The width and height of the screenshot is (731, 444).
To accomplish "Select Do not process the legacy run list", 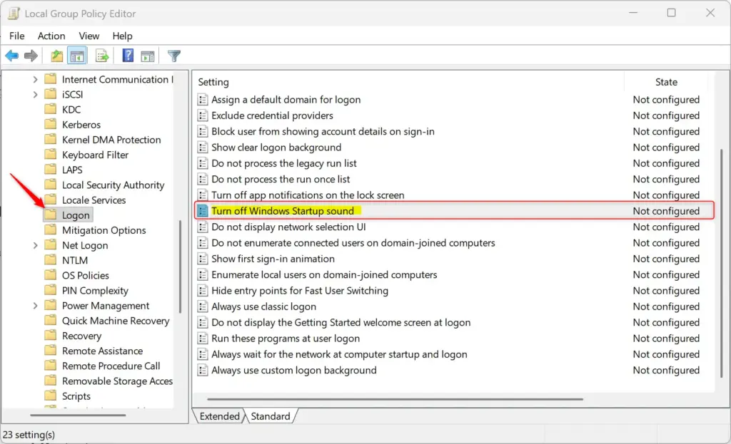I will pos(284,163).
